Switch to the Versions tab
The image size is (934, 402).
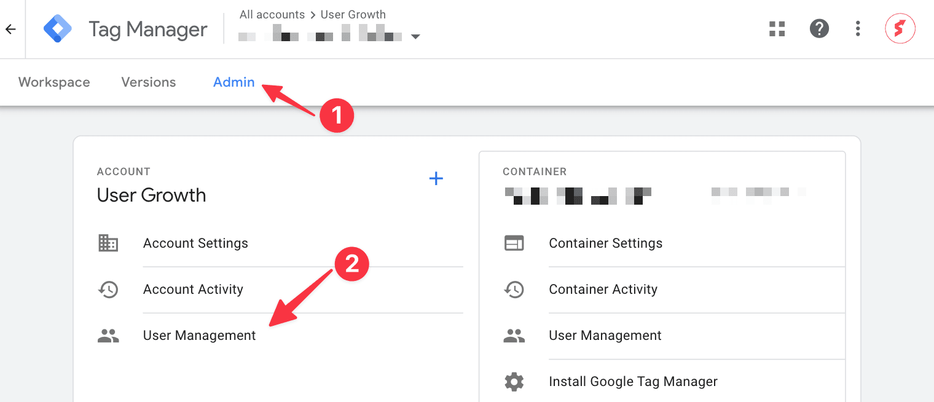point(148,82)
